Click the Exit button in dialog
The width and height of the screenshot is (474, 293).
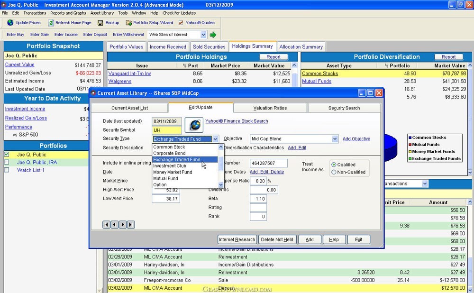point(358,240)
